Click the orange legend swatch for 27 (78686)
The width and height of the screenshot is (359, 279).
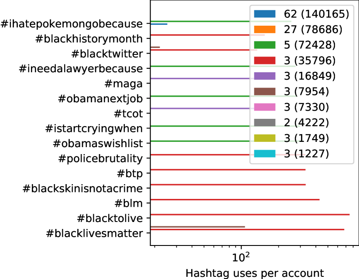tap(265, 30)
